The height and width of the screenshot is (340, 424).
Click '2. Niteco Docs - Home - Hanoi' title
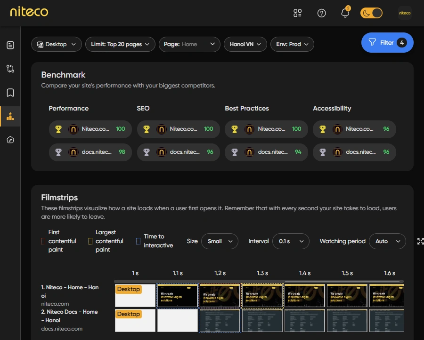point(70,316)
